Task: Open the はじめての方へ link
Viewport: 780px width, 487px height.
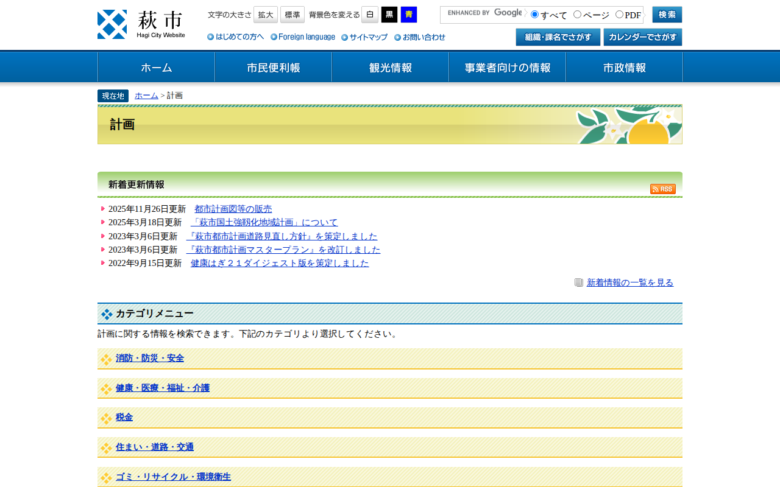Action: (x=236, y=37)
